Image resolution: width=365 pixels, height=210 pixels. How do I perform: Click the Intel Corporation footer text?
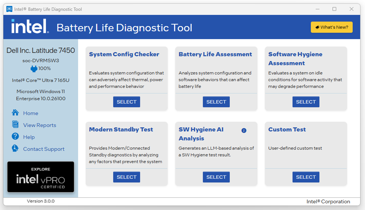tap(328, 202)
